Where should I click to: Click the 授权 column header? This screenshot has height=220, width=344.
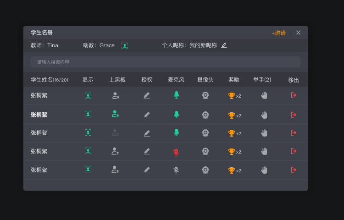click(147, 80)
